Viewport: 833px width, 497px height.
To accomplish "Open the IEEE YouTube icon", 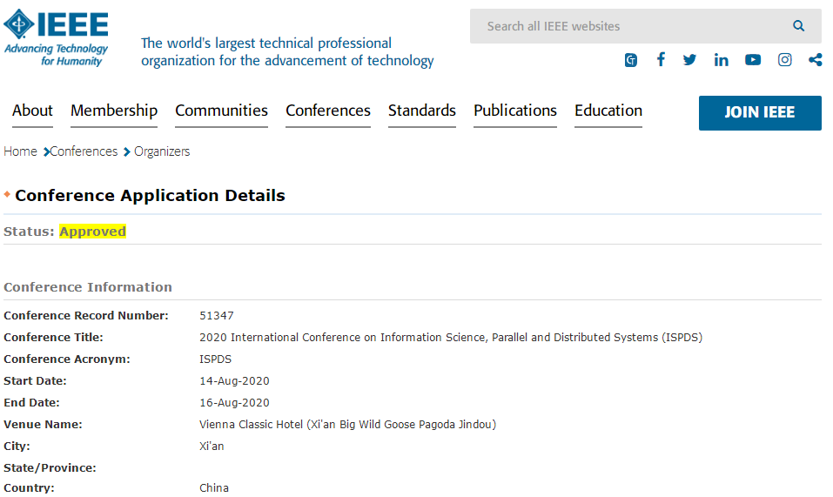I will click(753, 60).
